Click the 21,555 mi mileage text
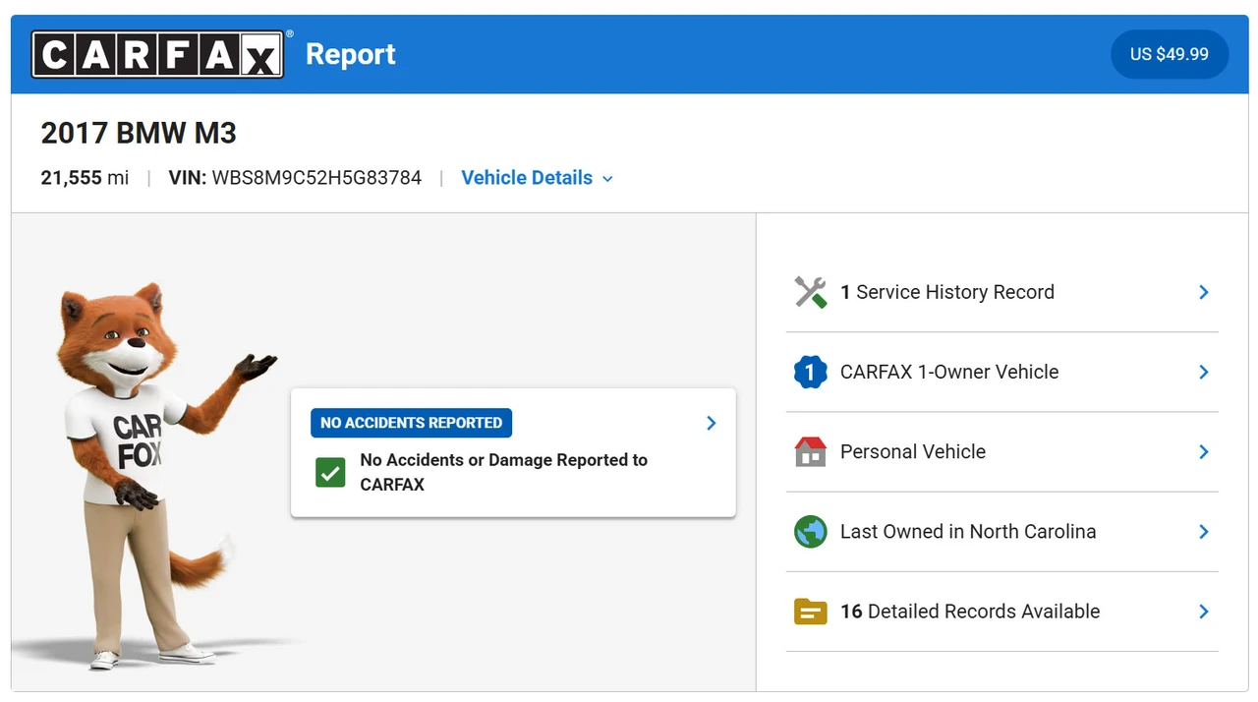This screenshot has width=1258, height=702. click(85, 178)
